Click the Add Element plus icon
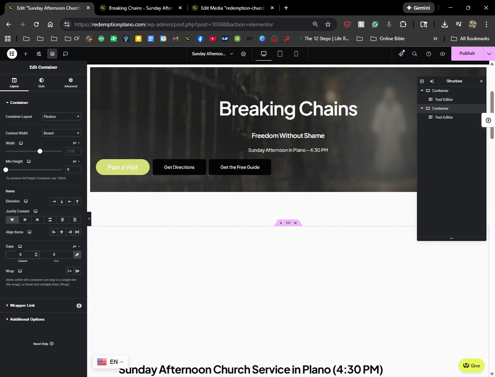Image resolution: width=495 pixels, height=377 pixels. pos(26,54)
